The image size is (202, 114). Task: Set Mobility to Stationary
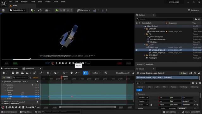tap(173, 108)
